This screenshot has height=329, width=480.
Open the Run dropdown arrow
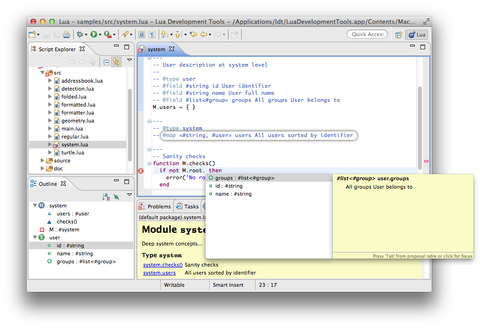100,35
